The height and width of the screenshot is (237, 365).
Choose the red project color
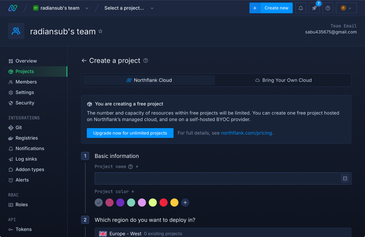[x=163, y=203]
